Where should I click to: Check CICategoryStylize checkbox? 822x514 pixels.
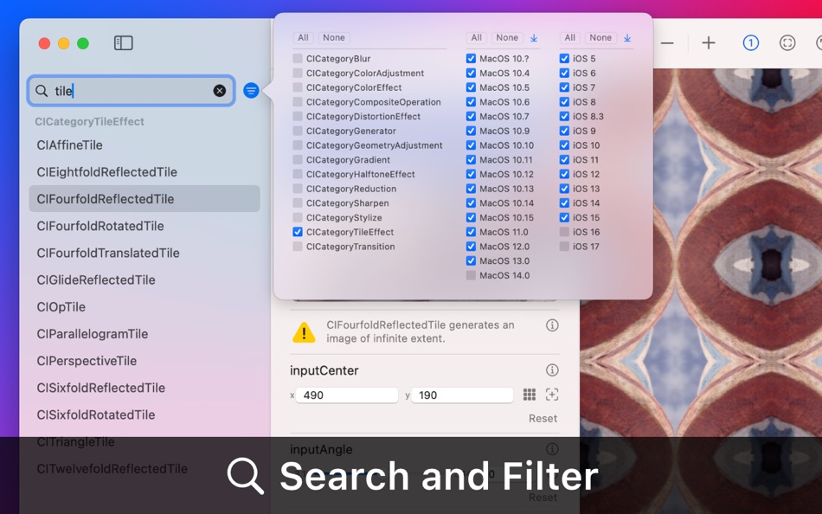point(298,217)
